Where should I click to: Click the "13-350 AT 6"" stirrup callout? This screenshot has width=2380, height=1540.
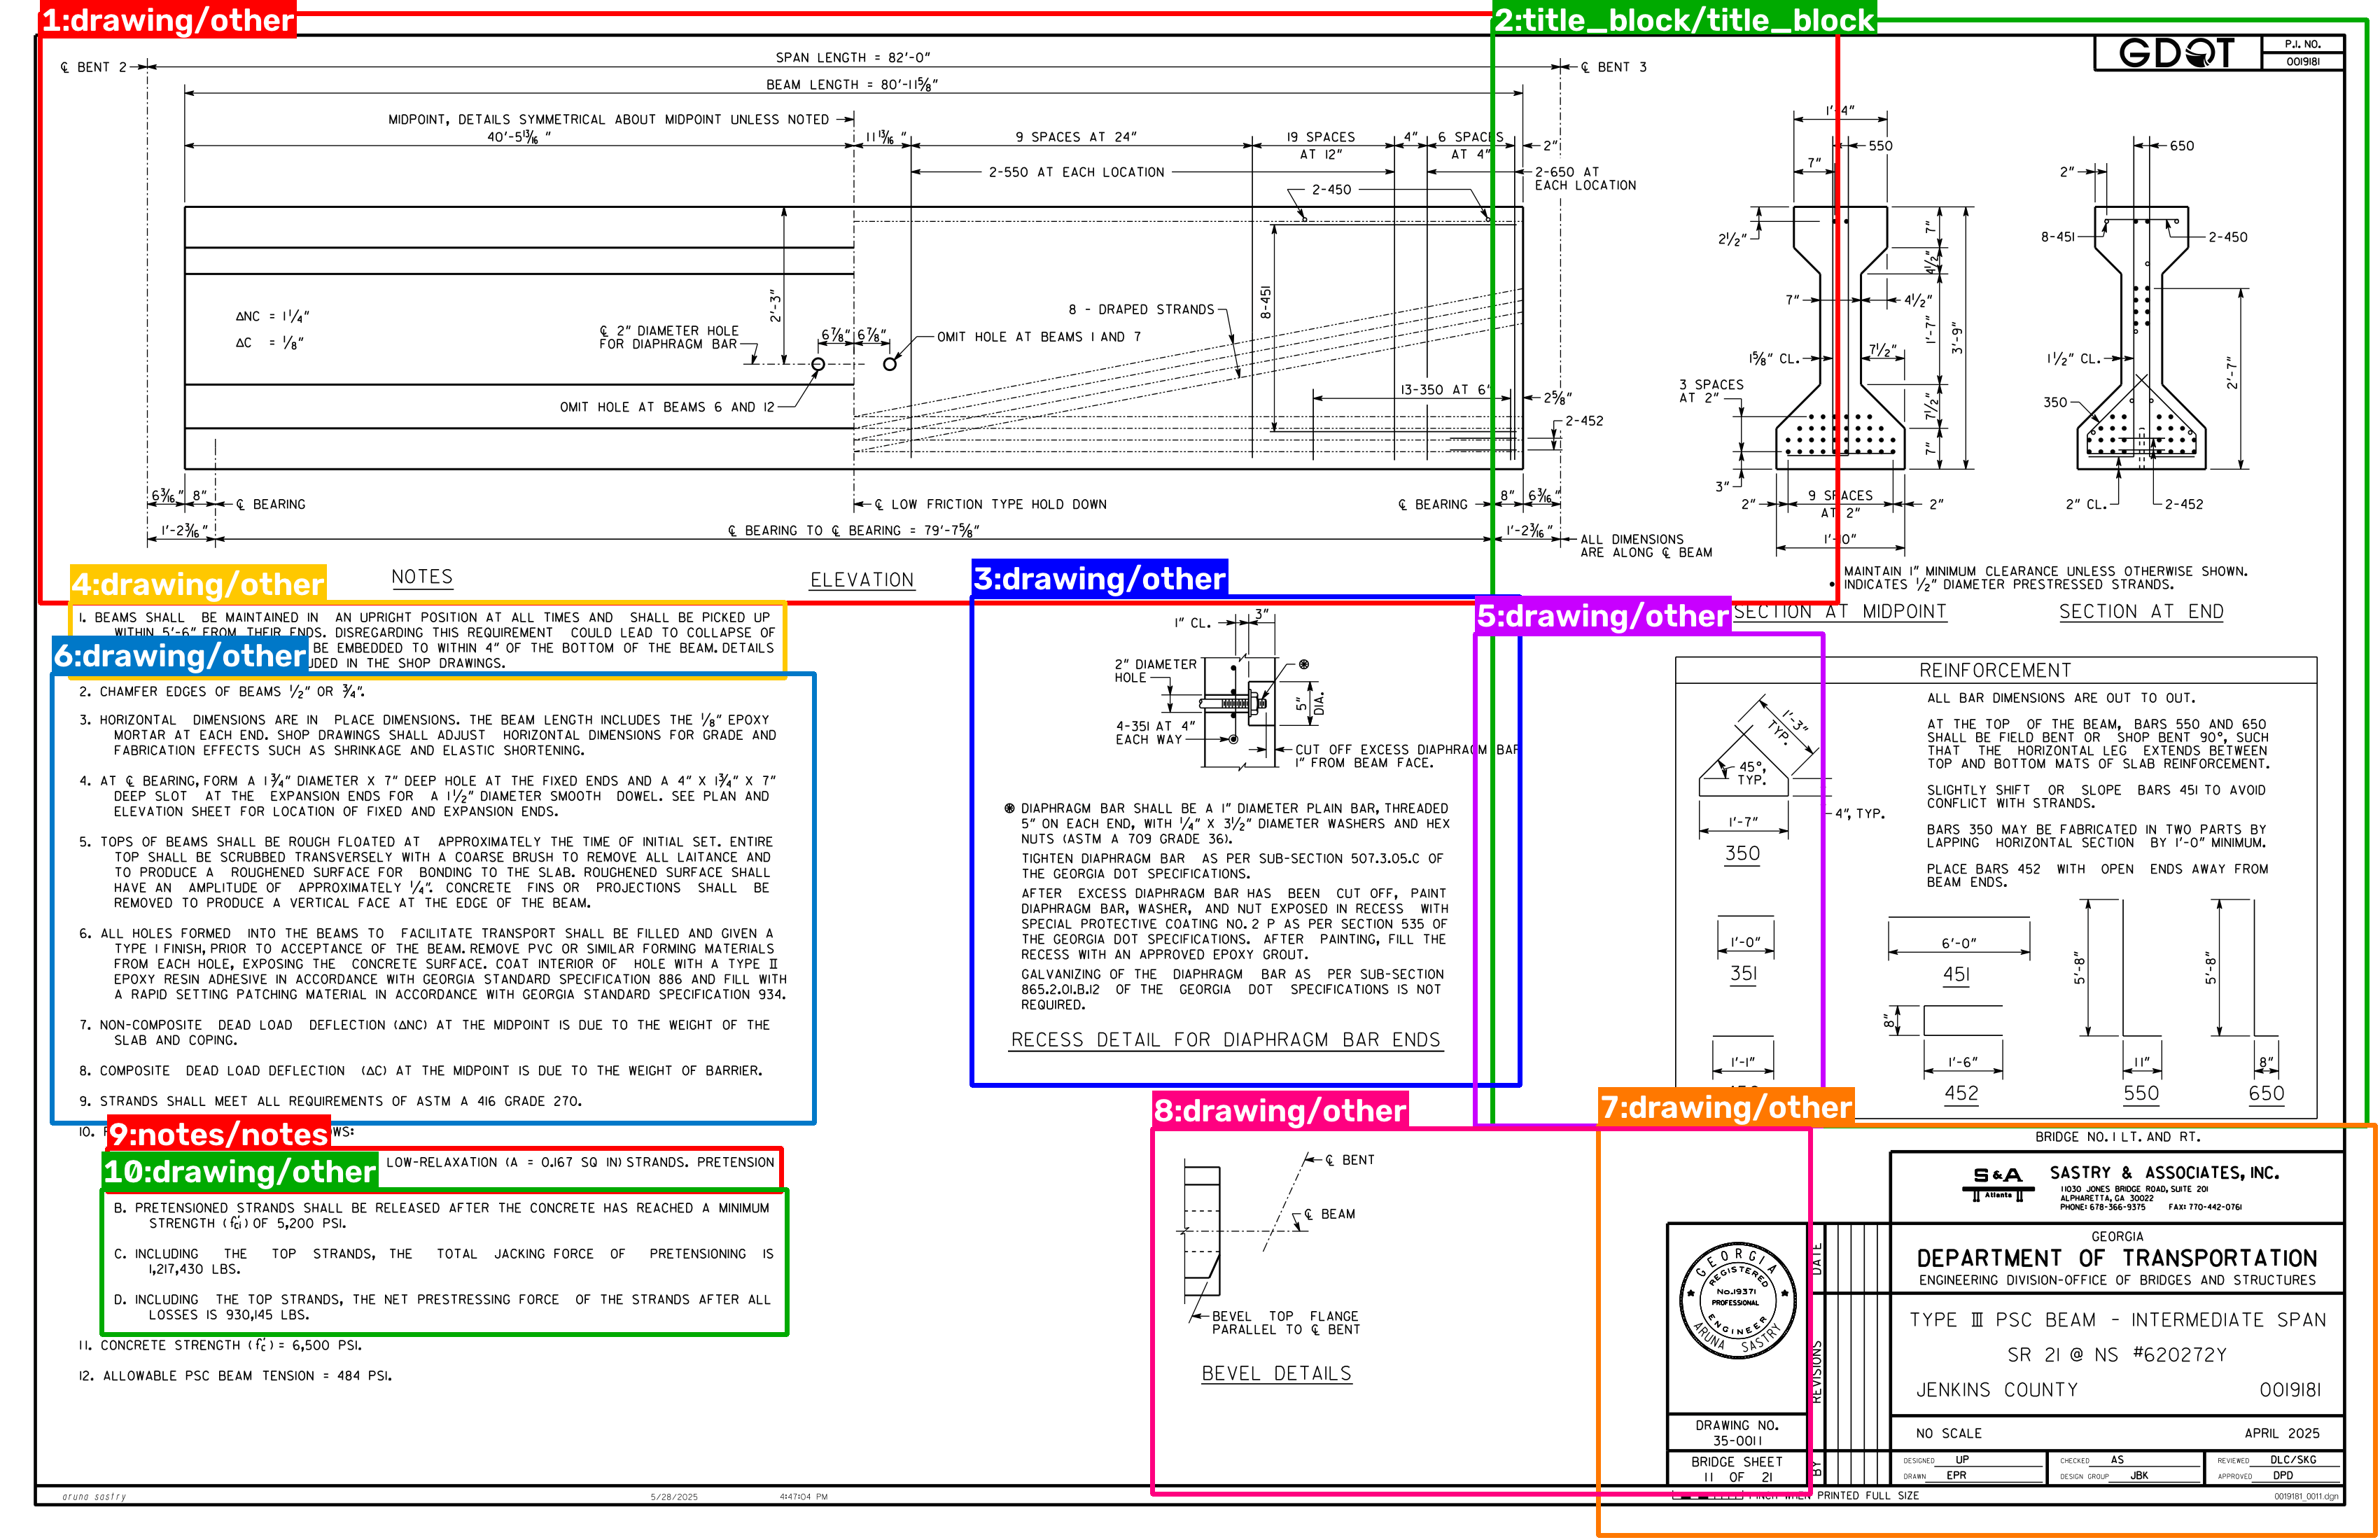pyautogui.click(x=1445, y=390)
